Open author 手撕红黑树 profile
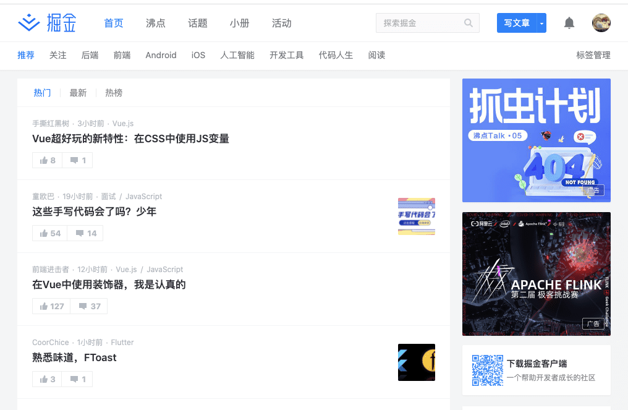 [51, 124]
